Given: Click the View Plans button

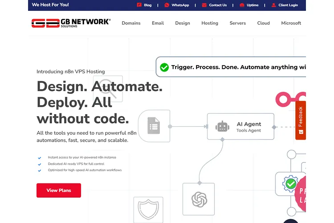Looking at the screenshot, I should point(59,190).
